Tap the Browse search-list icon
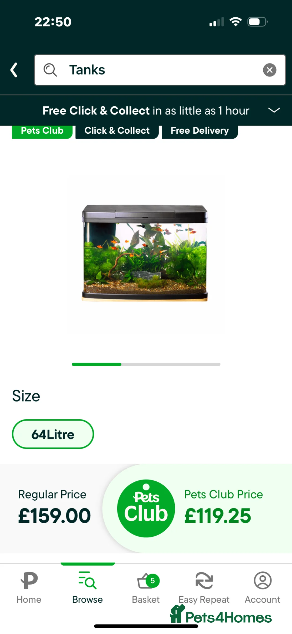 pyautogui.click(x=87, y=580)
